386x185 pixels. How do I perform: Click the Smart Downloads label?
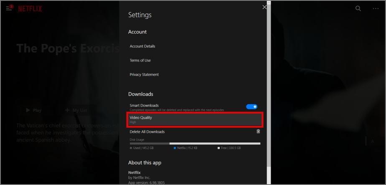[x=144, y=105]
